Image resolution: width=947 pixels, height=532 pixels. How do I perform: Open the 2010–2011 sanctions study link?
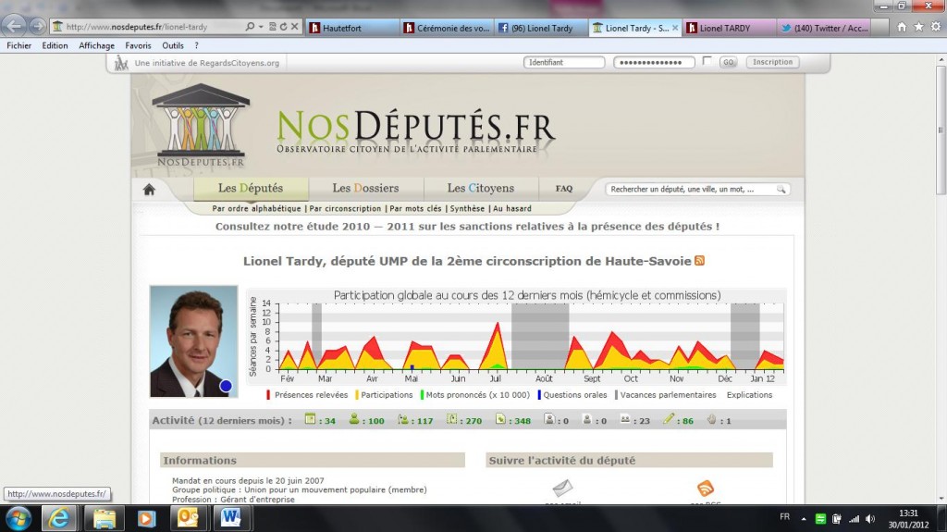point(467,226)
